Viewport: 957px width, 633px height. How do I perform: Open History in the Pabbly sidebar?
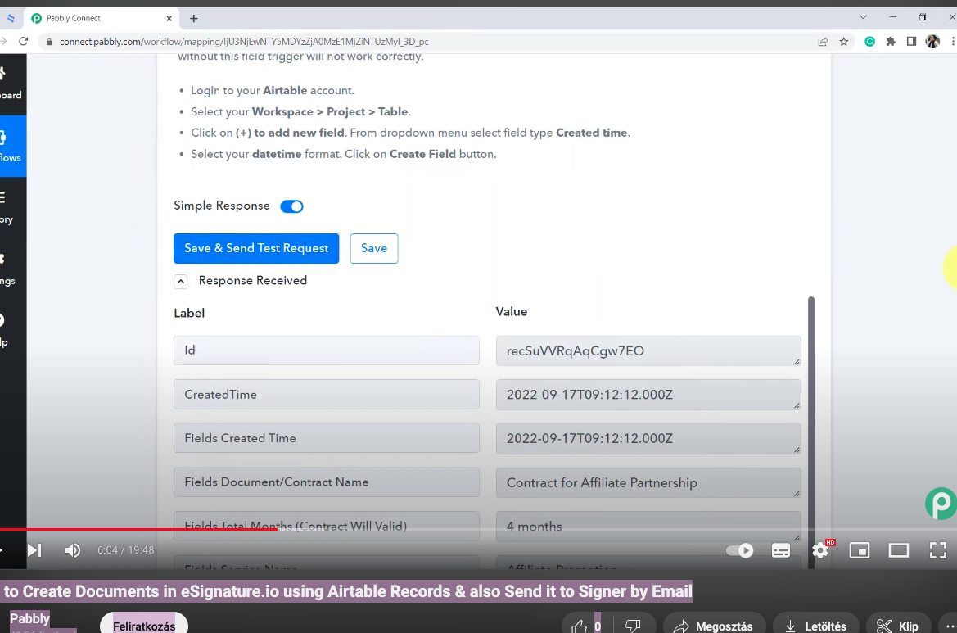(x=12, y=207)
